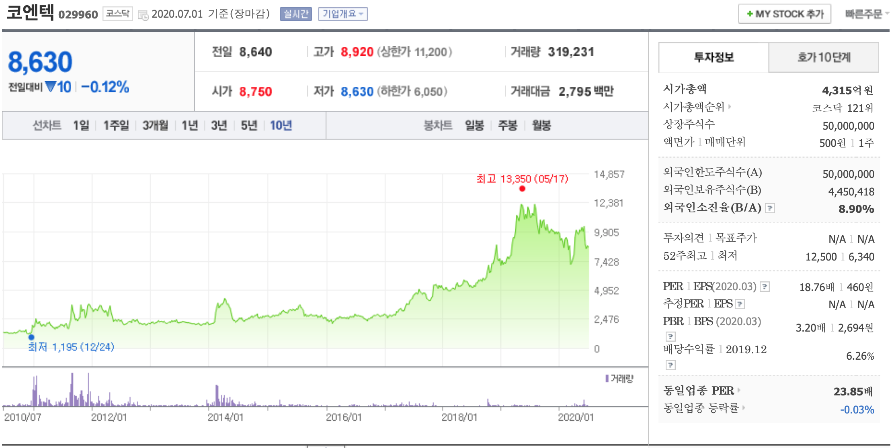
Task: Switch to 월봉 candlestick chart
Action: pos(541,126)
